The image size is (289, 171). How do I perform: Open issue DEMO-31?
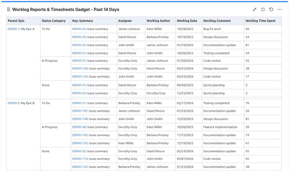(x=79, y=103)
